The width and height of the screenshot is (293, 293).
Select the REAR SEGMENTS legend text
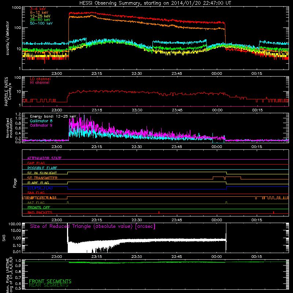(49, 285)
